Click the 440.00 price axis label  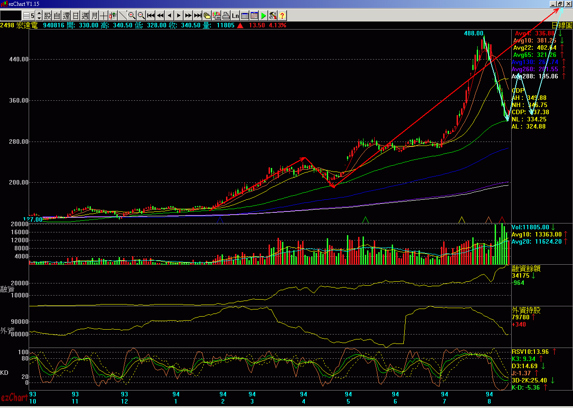tap(19, 59)
